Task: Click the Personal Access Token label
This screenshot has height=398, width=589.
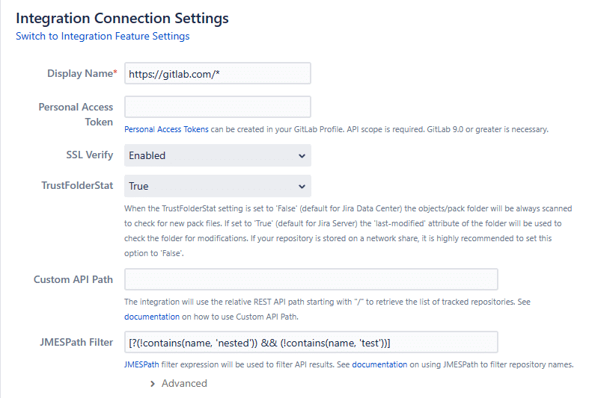Action: (x=76, y=114)
